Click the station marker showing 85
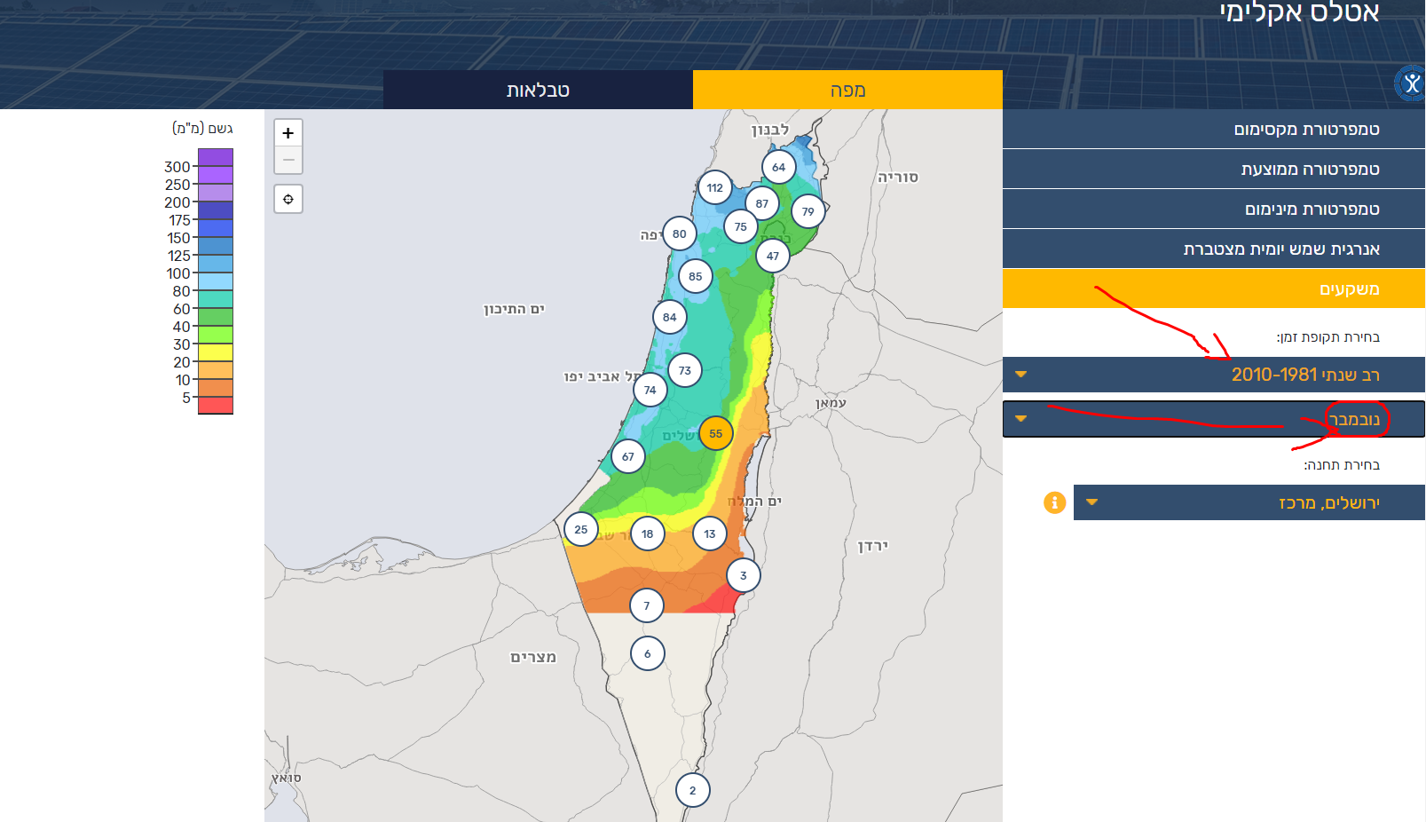 tap(696, 276)
